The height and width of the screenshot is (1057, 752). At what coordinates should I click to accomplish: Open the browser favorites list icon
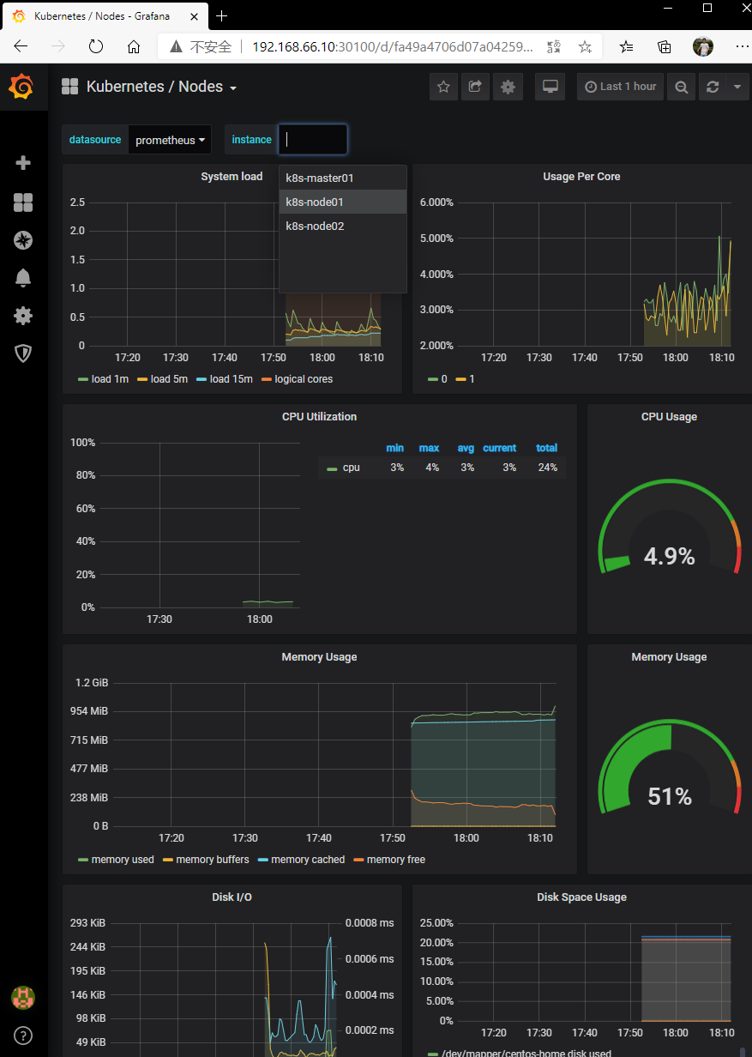tap(627, 47)
